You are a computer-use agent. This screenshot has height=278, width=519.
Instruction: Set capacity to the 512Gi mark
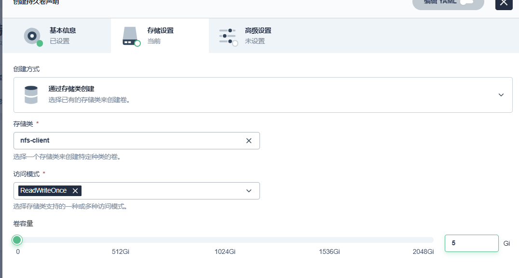pyautogui.click(x=121, y=240)
